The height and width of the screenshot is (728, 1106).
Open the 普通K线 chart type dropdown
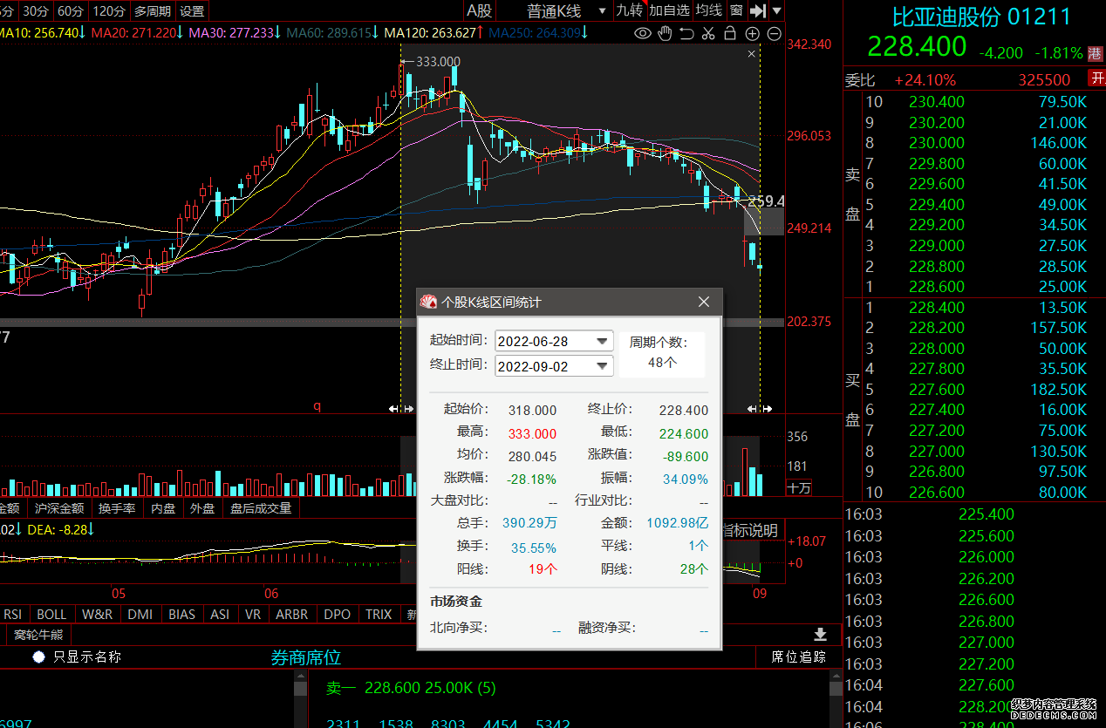click(566, 10)
